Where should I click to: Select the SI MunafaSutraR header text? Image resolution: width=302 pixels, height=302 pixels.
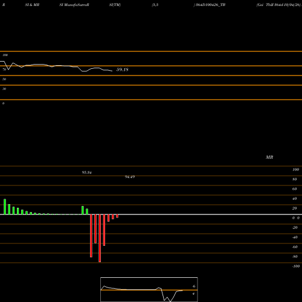[74, 5]
